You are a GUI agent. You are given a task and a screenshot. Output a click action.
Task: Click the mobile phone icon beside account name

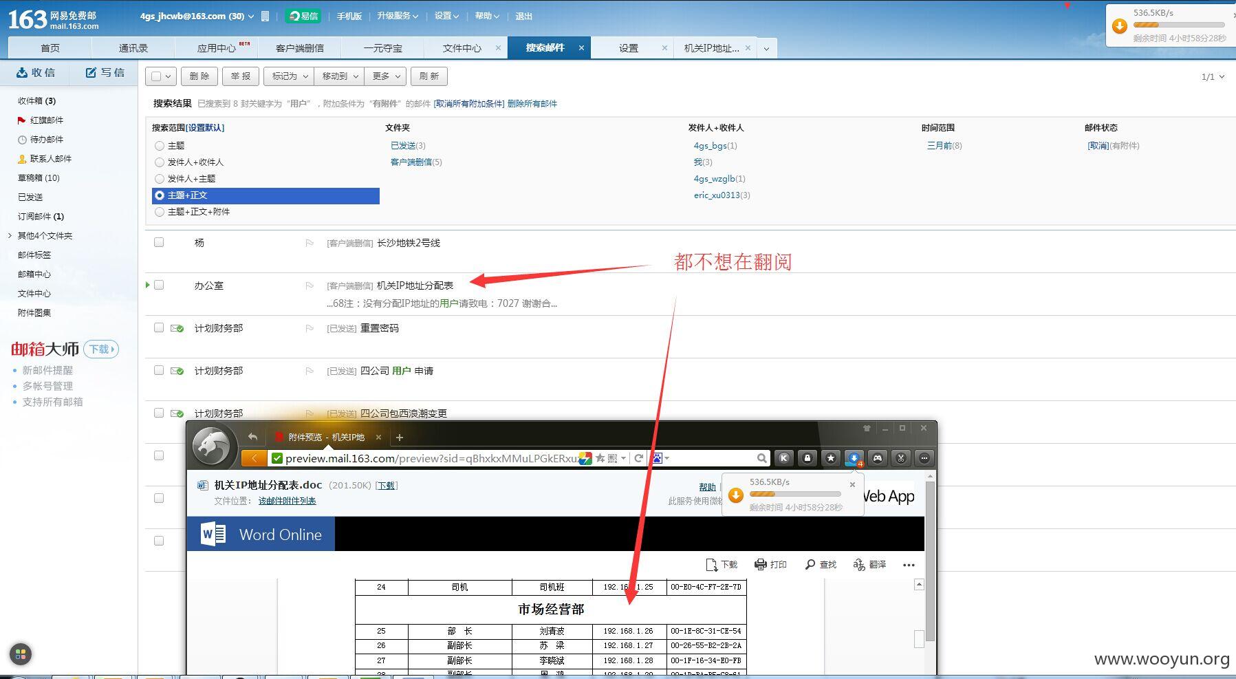(x=265, y=16)
